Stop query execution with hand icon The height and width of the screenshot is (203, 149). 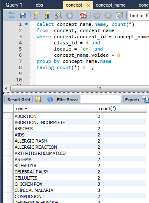(70, 15)
